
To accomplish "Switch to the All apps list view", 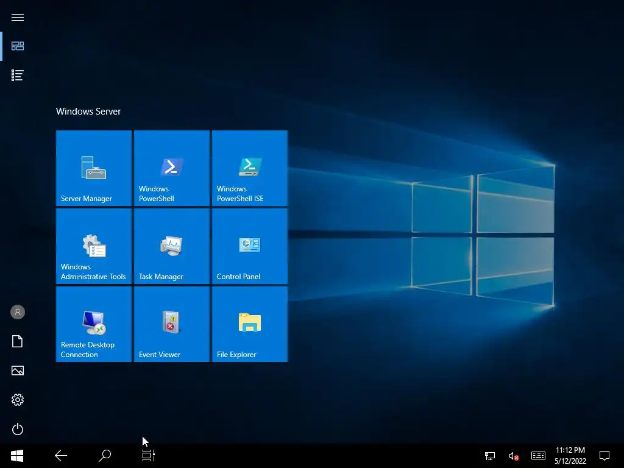I will pos(18,75).
